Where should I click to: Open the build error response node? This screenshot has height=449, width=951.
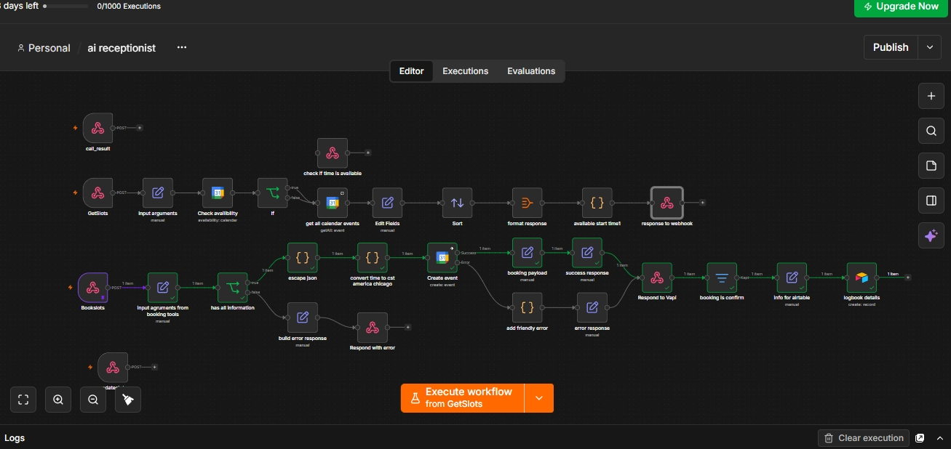coord(303,317)
